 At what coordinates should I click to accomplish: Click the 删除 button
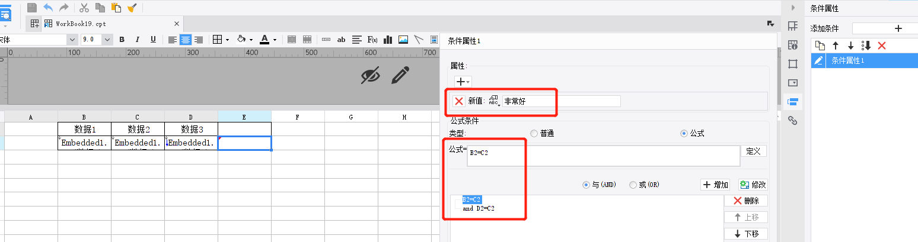coord(745,201)
